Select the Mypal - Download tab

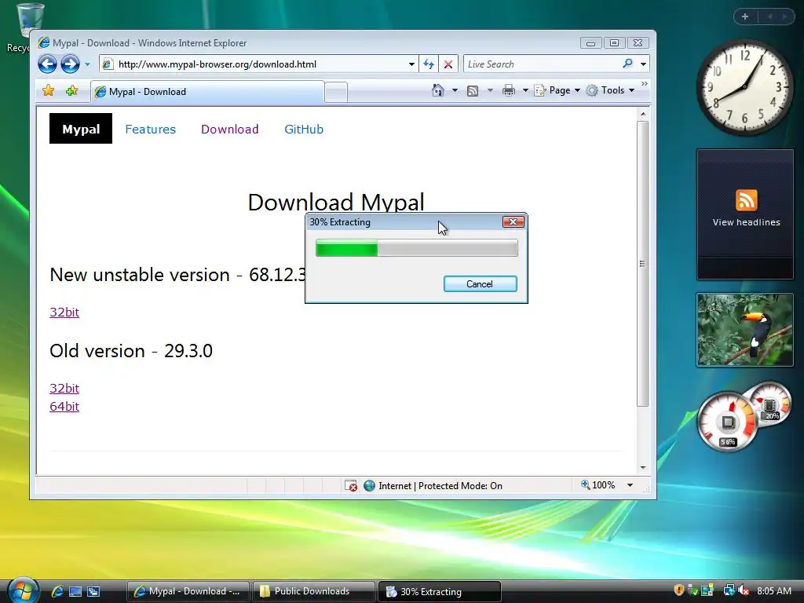click(x=207, y=92)
